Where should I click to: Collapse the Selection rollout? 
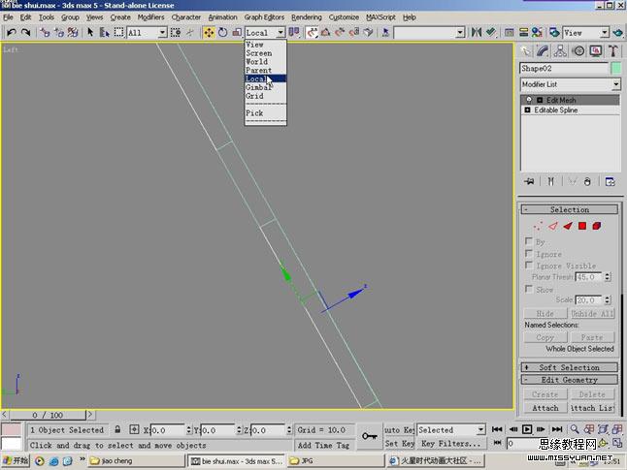pos(570,209)
